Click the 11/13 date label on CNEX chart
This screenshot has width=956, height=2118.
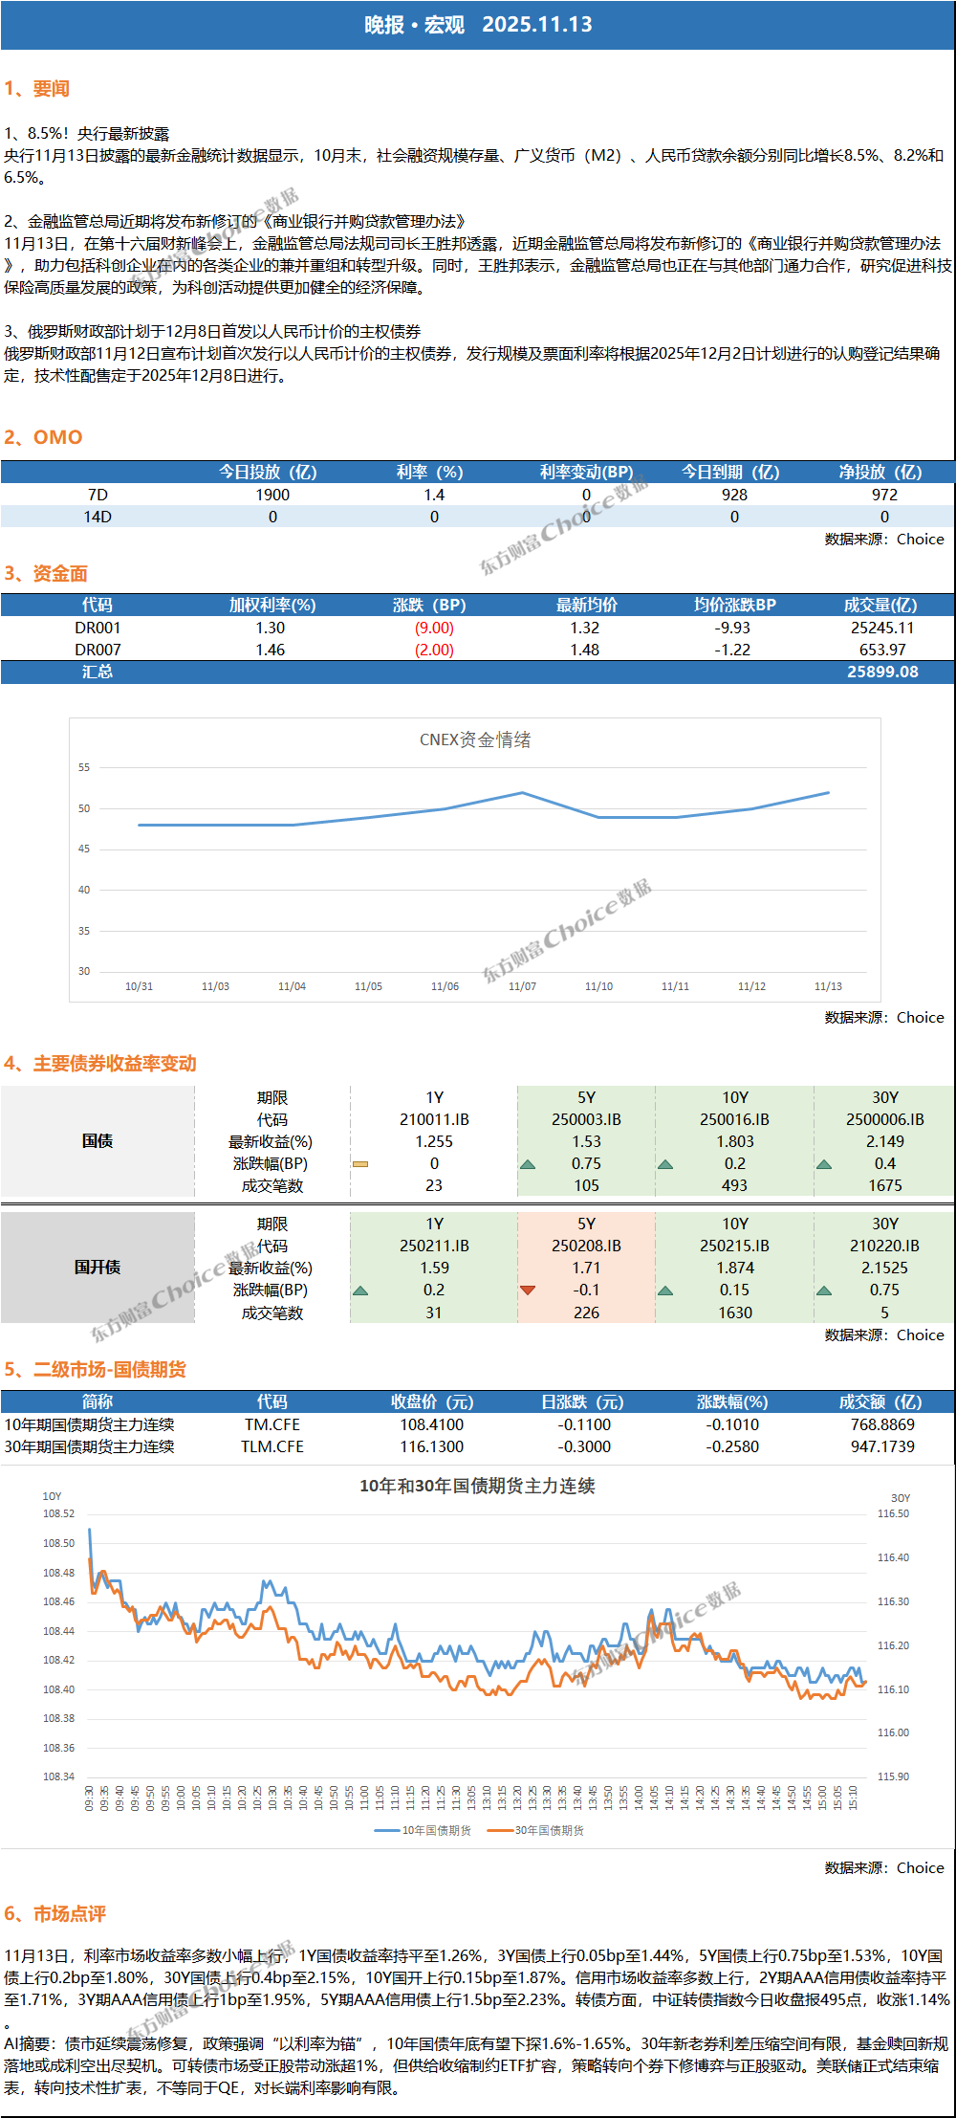[x=828, y=986]
